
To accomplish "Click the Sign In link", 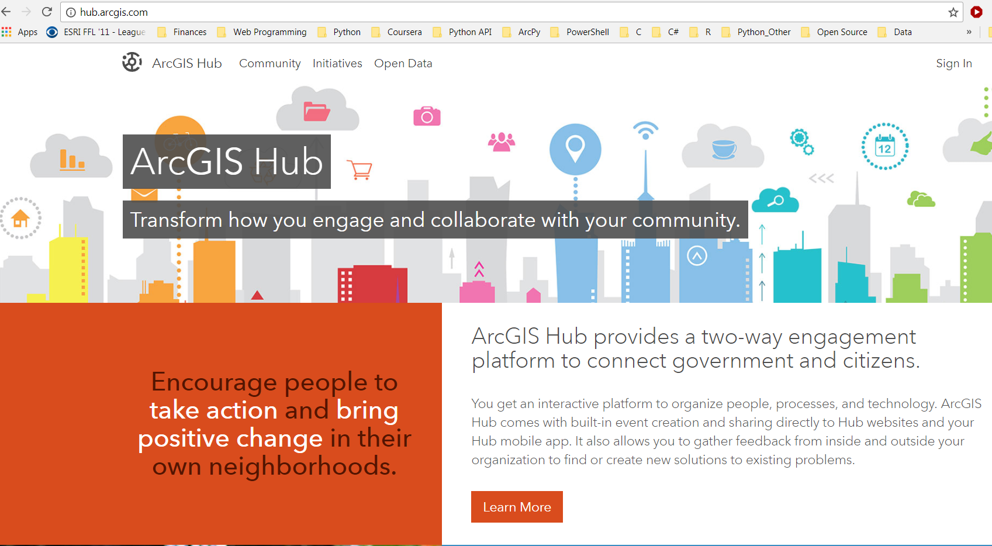I will click(x=954, y=63).
